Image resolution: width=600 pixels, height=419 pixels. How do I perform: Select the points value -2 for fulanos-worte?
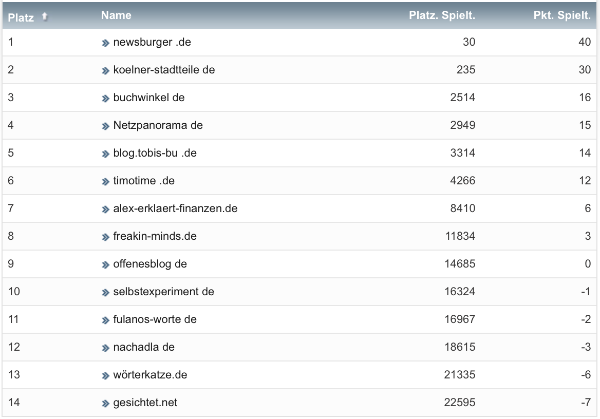[586, 319]
